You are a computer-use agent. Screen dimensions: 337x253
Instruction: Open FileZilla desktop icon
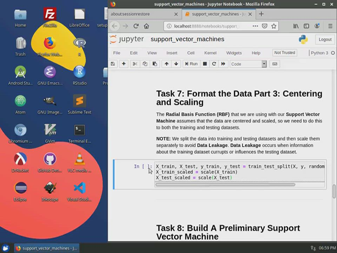tap(50, 18)
